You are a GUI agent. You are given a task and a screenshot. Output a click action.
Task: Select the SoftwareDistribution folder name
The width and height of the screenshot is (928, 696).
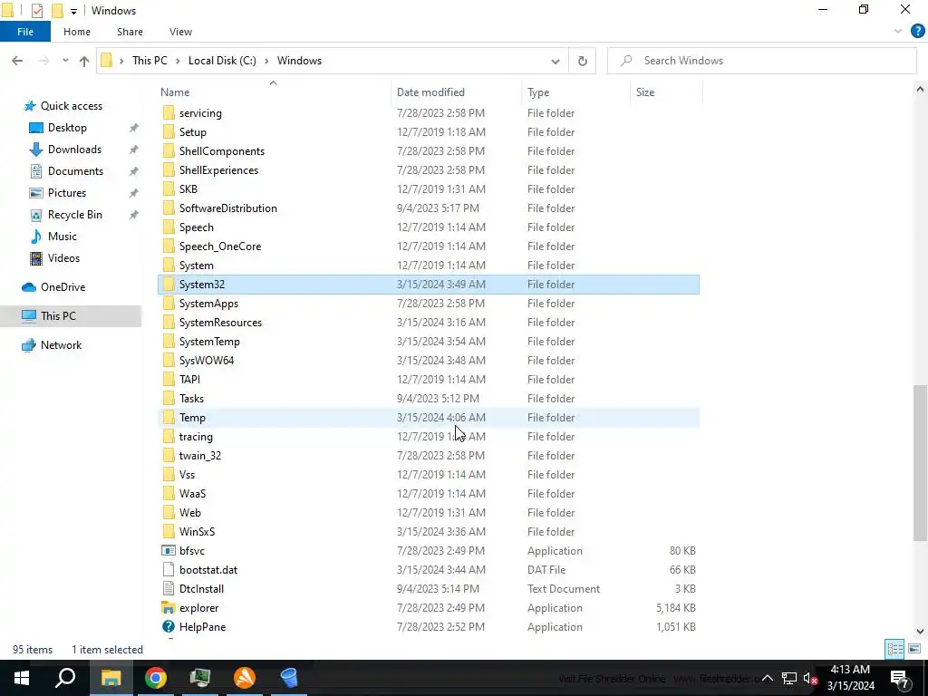pyautogui.click(x=227, y=208)
